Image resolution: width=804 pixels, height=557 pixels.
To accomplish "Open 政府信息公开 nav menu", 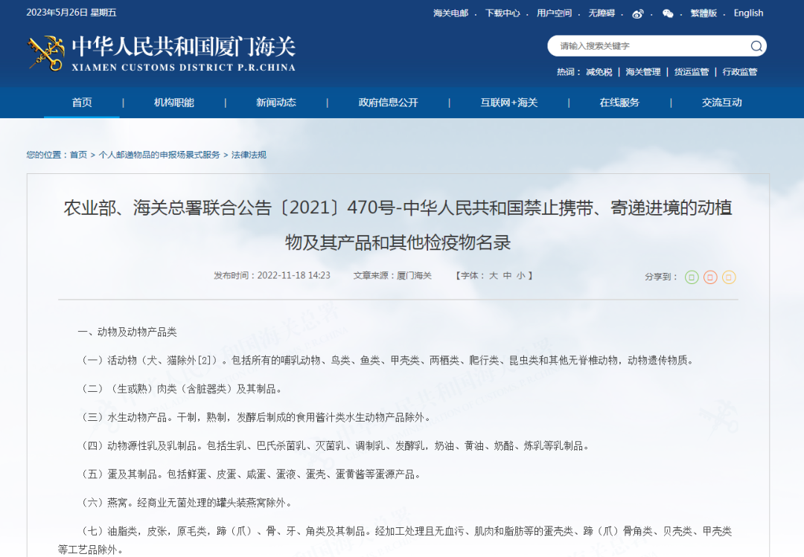I will 388,103.
